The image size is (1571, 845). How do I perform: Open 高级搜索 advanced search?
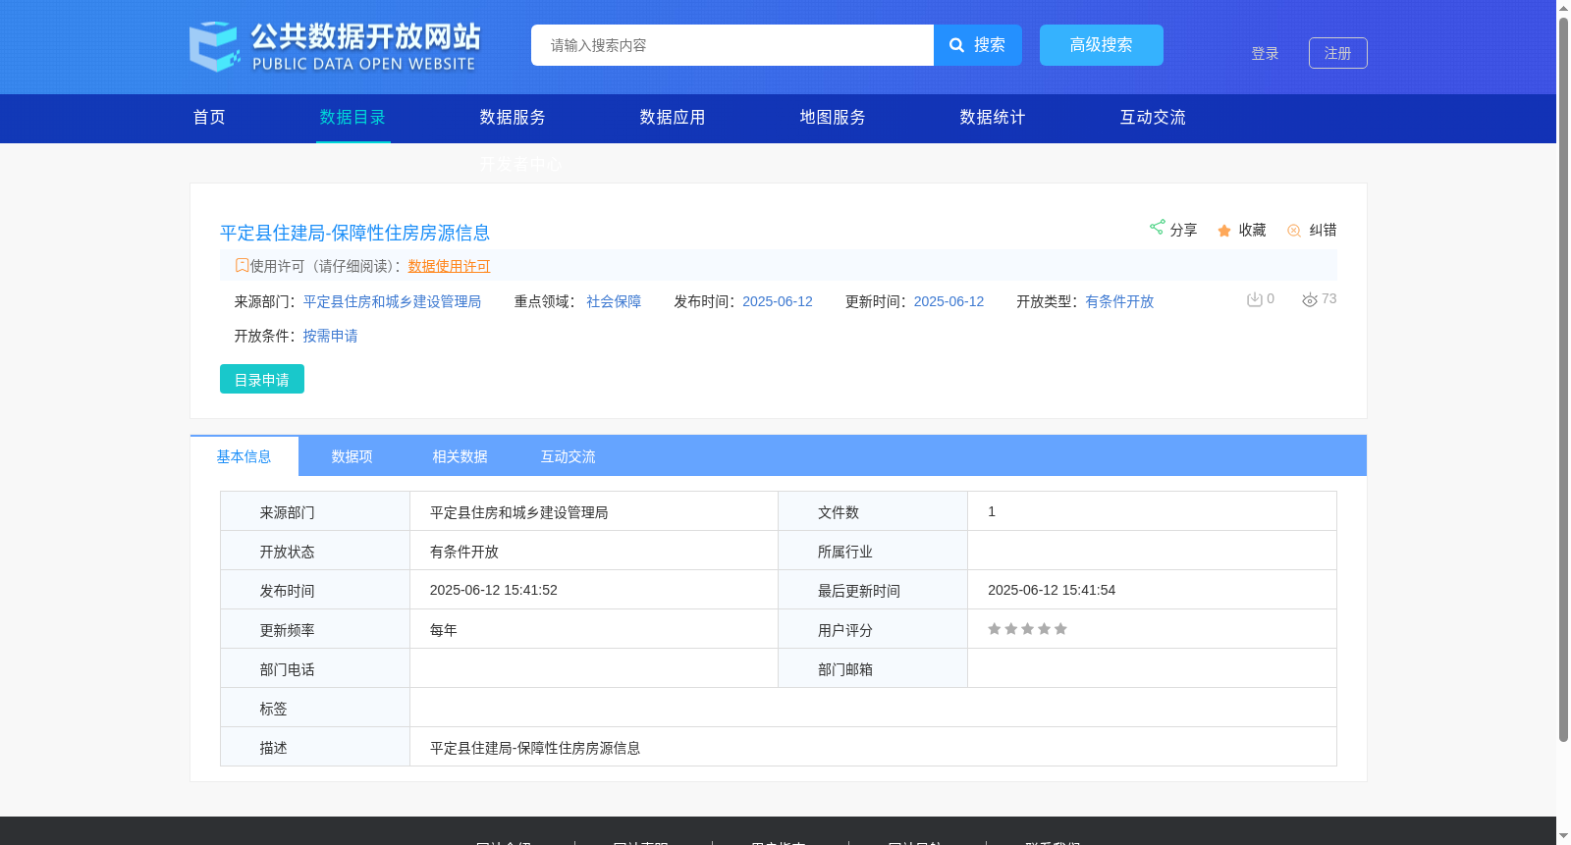1102,45
